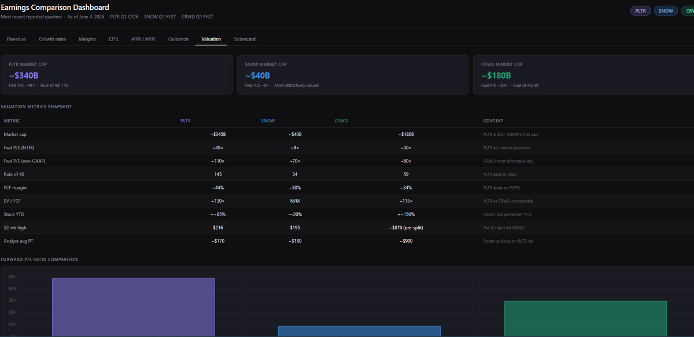Click PLTR 52-wk high value $216
This screenshot has height=337, width=694.
(x=218, y=227)
